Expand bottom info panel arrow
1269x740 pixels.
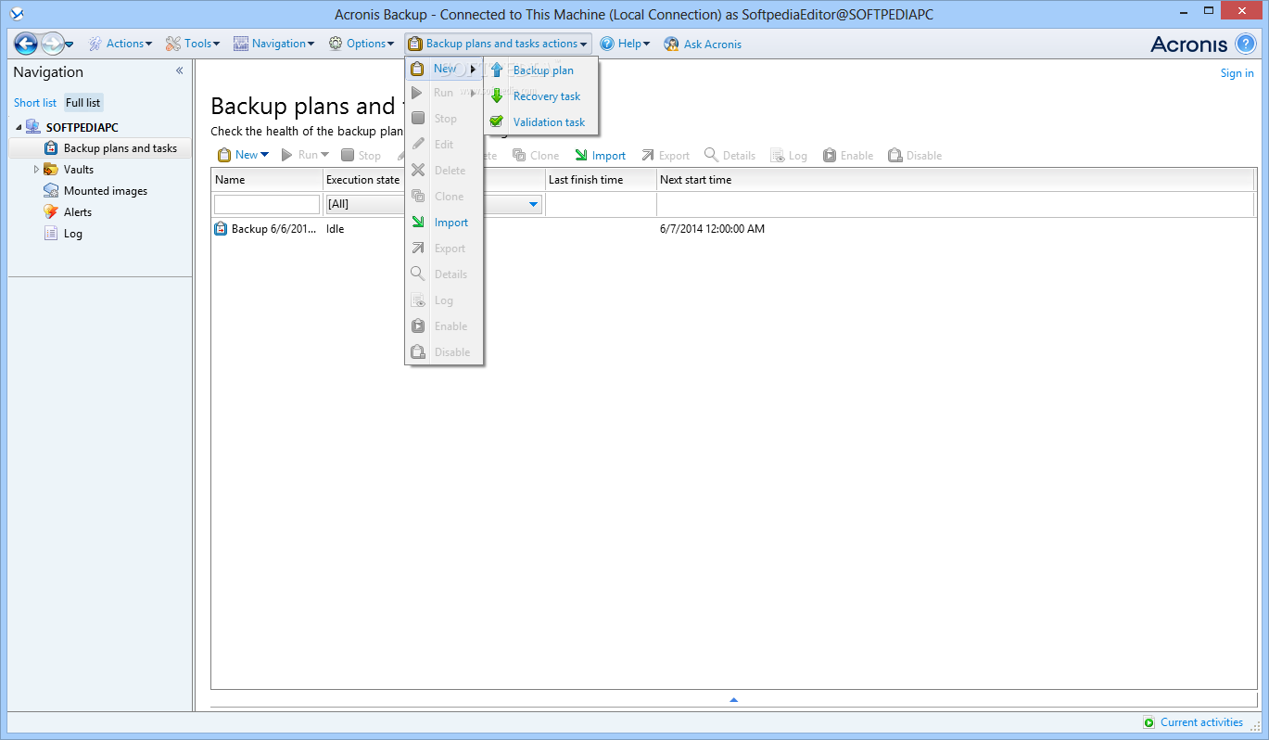[x=733, y=699]
